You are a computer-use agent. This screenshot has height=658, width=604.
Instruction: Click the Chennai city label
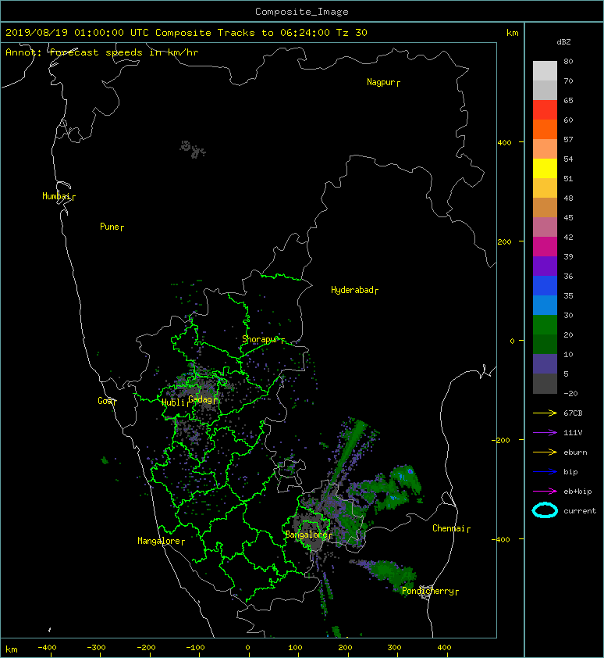pos(449,528)
